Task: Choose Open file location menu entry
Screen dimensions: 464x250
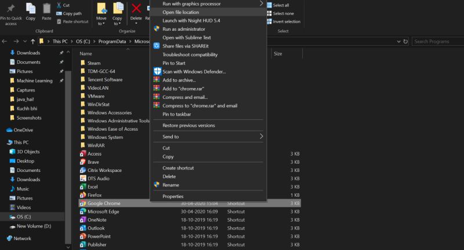Action: tap(208, 12)
